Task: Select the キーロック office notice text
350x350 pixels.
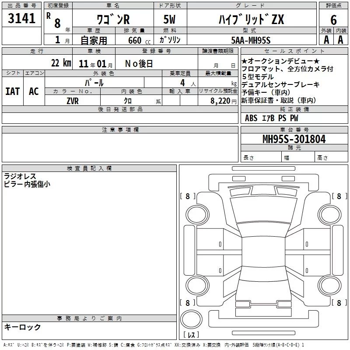Action: coord(22,327)
